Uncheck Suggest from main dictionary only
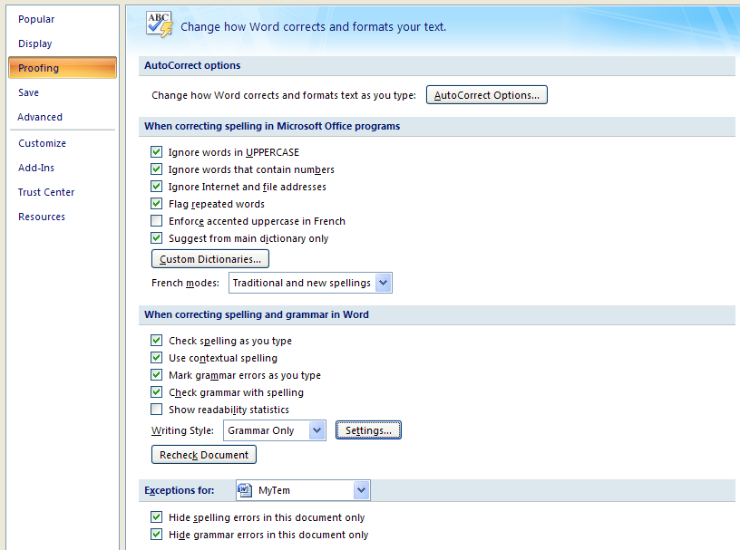The height and width of the screenshot is (550, 740). pos(156,237)
